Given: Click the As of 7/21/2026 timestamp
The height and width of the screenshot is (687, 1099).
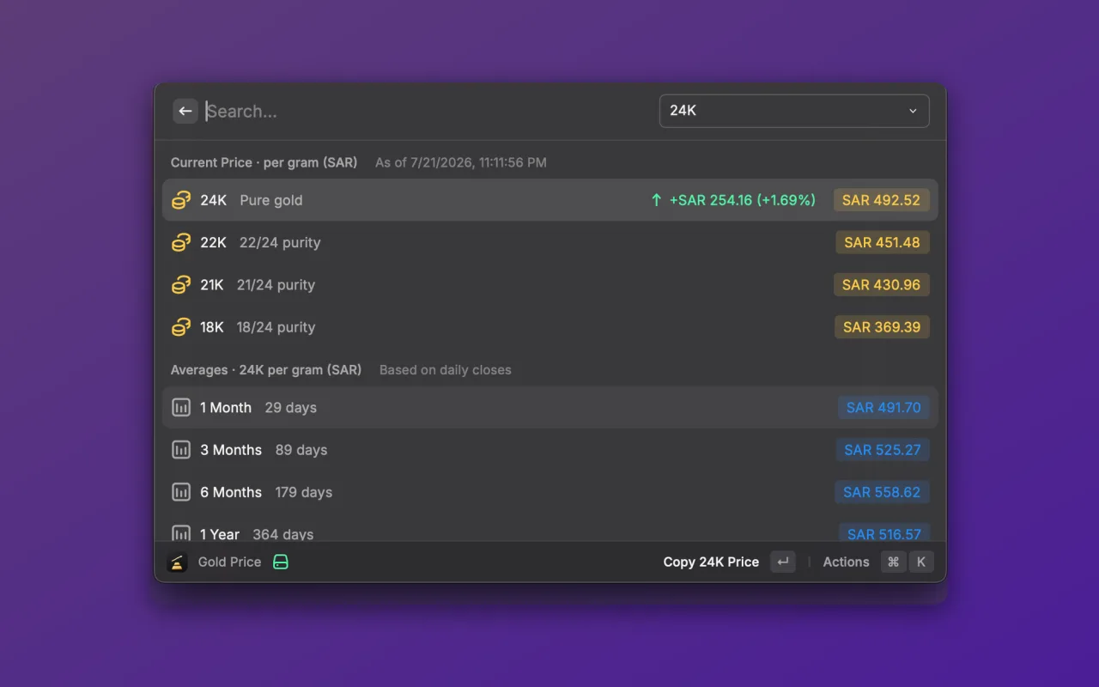Looking at the screenshot, I should (x=461, y=162).
